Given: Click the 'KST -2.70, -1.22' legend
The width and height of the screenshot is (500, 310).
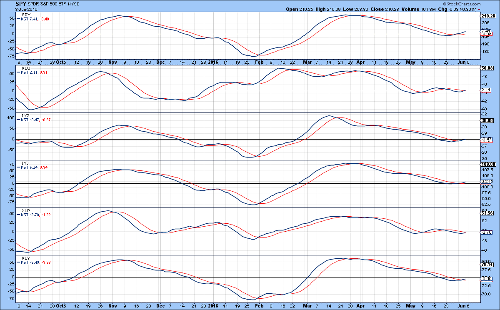Looking at the screenshot, I should (x=36, y=215).
